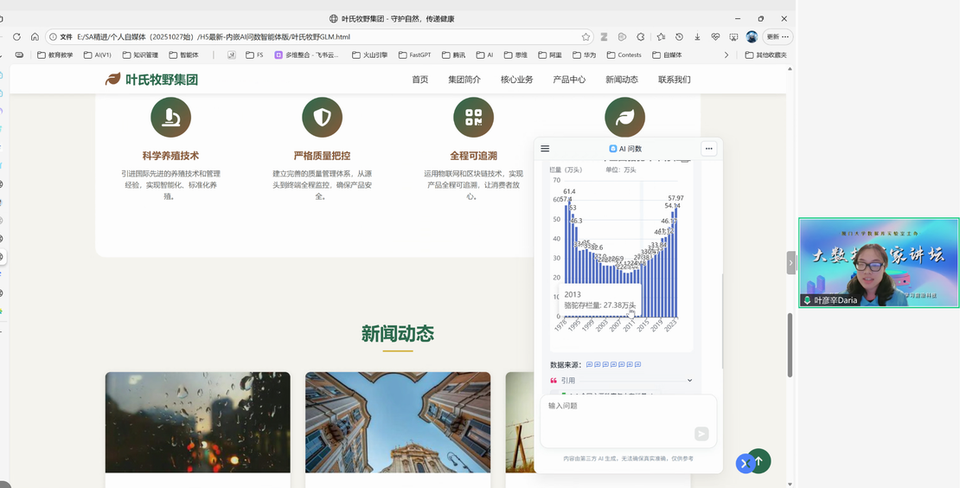Expand the 引用 citation section
The image size is (960, 488).
point(689,381)
